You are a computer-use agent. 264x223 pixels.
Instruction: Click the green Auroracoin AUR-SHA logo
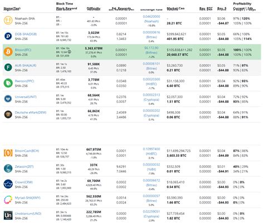pos(8,67)
